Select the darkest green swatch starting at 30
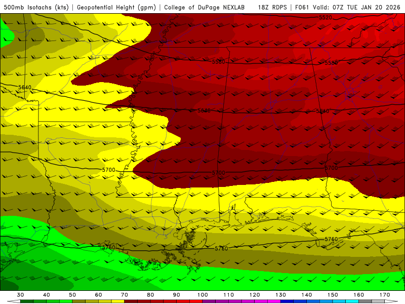Image resolution: width=405 pixels, height=304 pixels. click(27, 301)
